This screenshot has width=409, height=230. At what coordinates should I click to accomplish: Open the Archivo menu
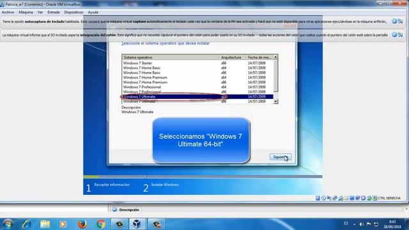[x=8, y=12]
